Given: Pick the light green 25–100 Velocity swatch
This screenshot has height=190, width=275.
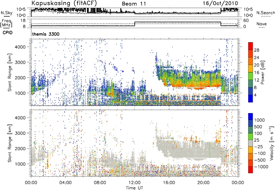Looking at the screenshot, I should (251, 136).
